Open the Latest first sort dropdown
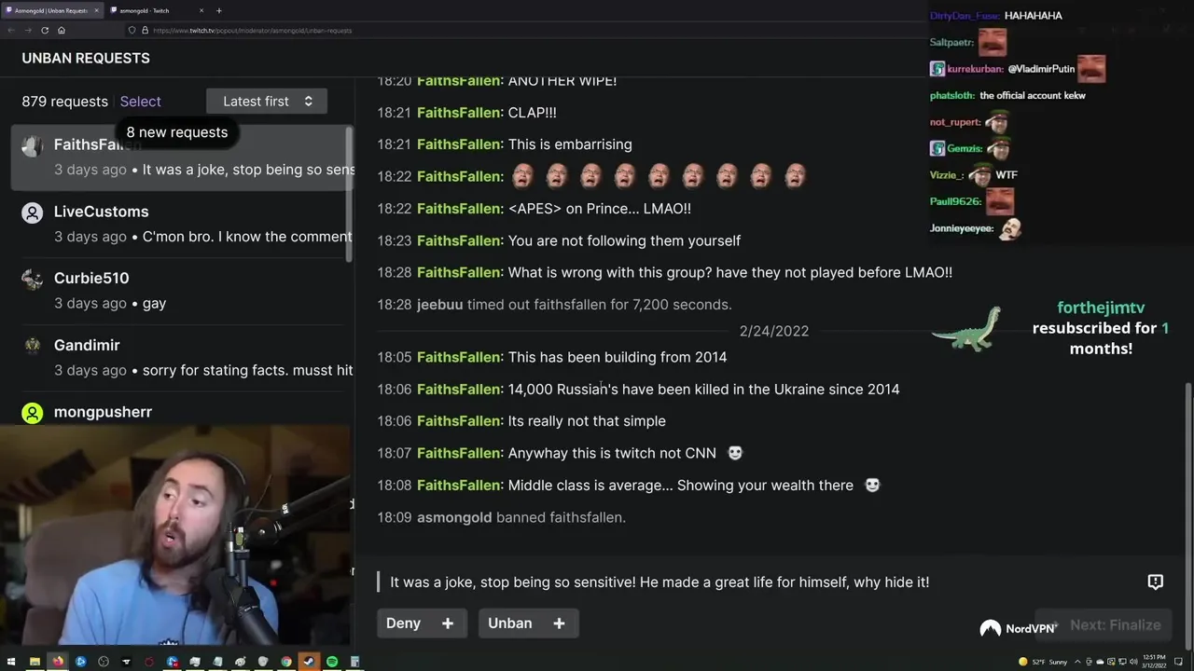 click(267, 102)
